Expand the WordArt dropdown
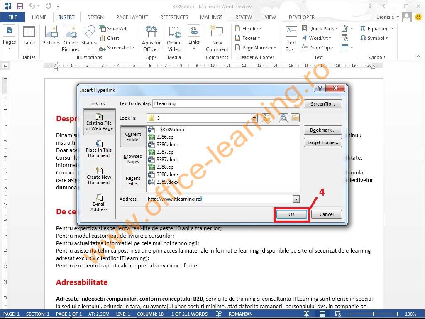The image size is (425, 319). [x=317, y=38]
